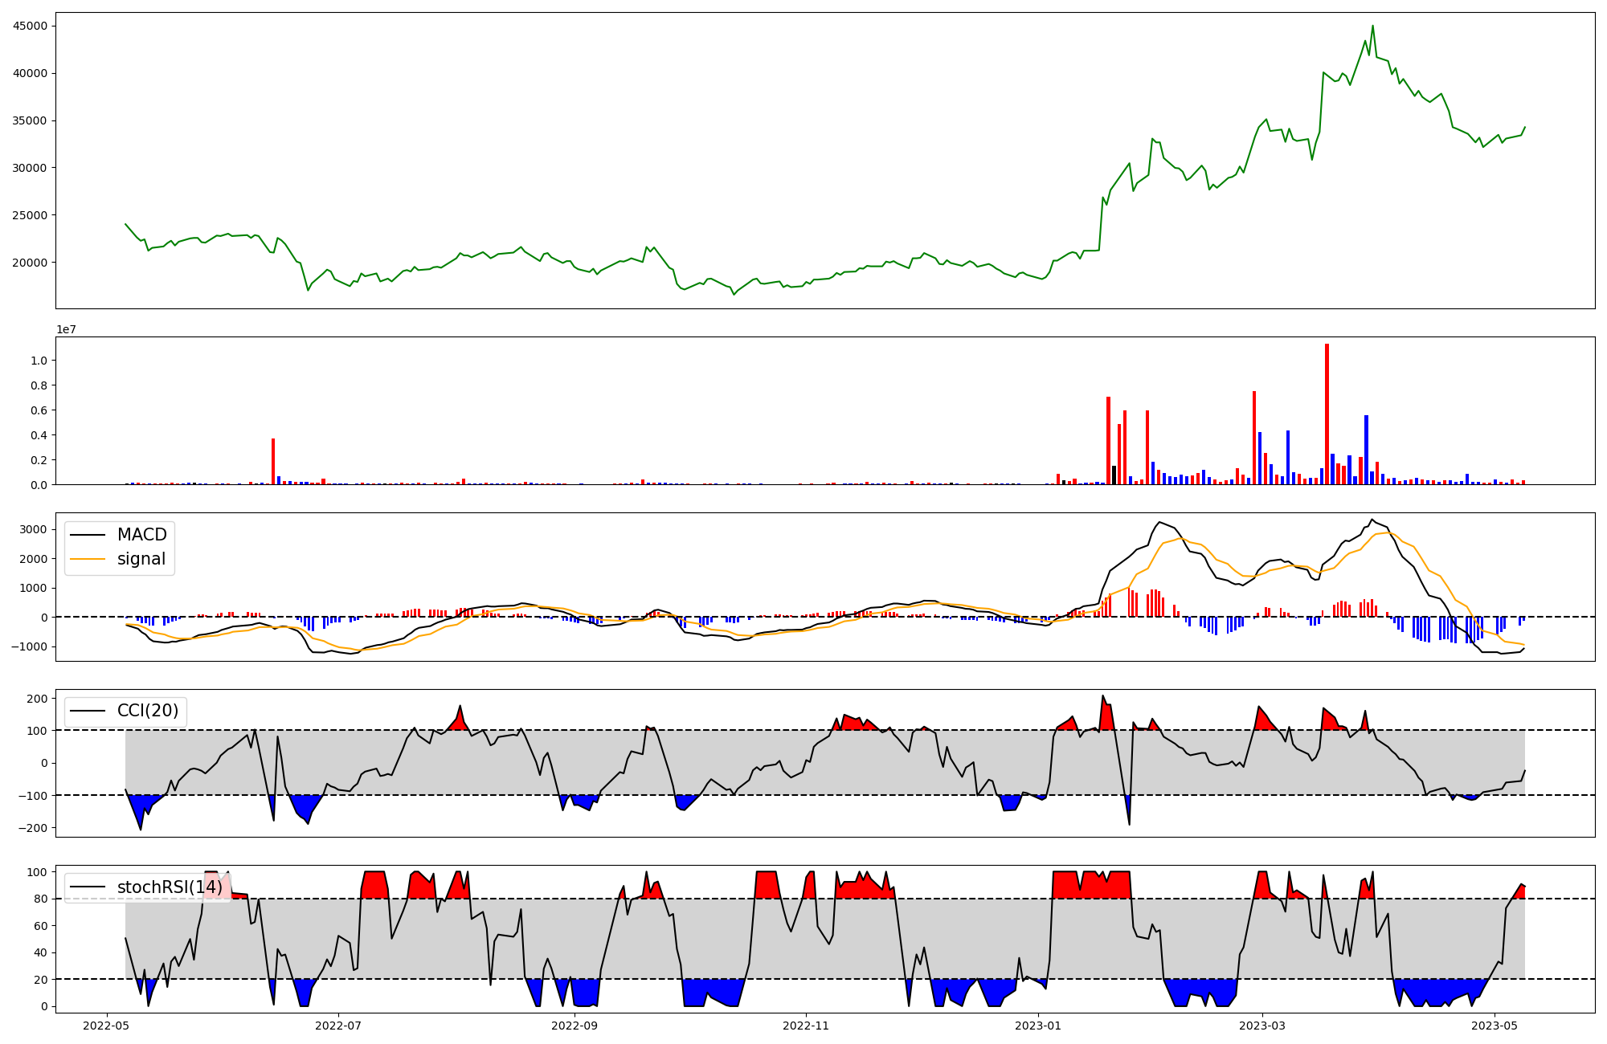Click the signal legend label
The image size is (1607, 1044).
pos(141,559)
